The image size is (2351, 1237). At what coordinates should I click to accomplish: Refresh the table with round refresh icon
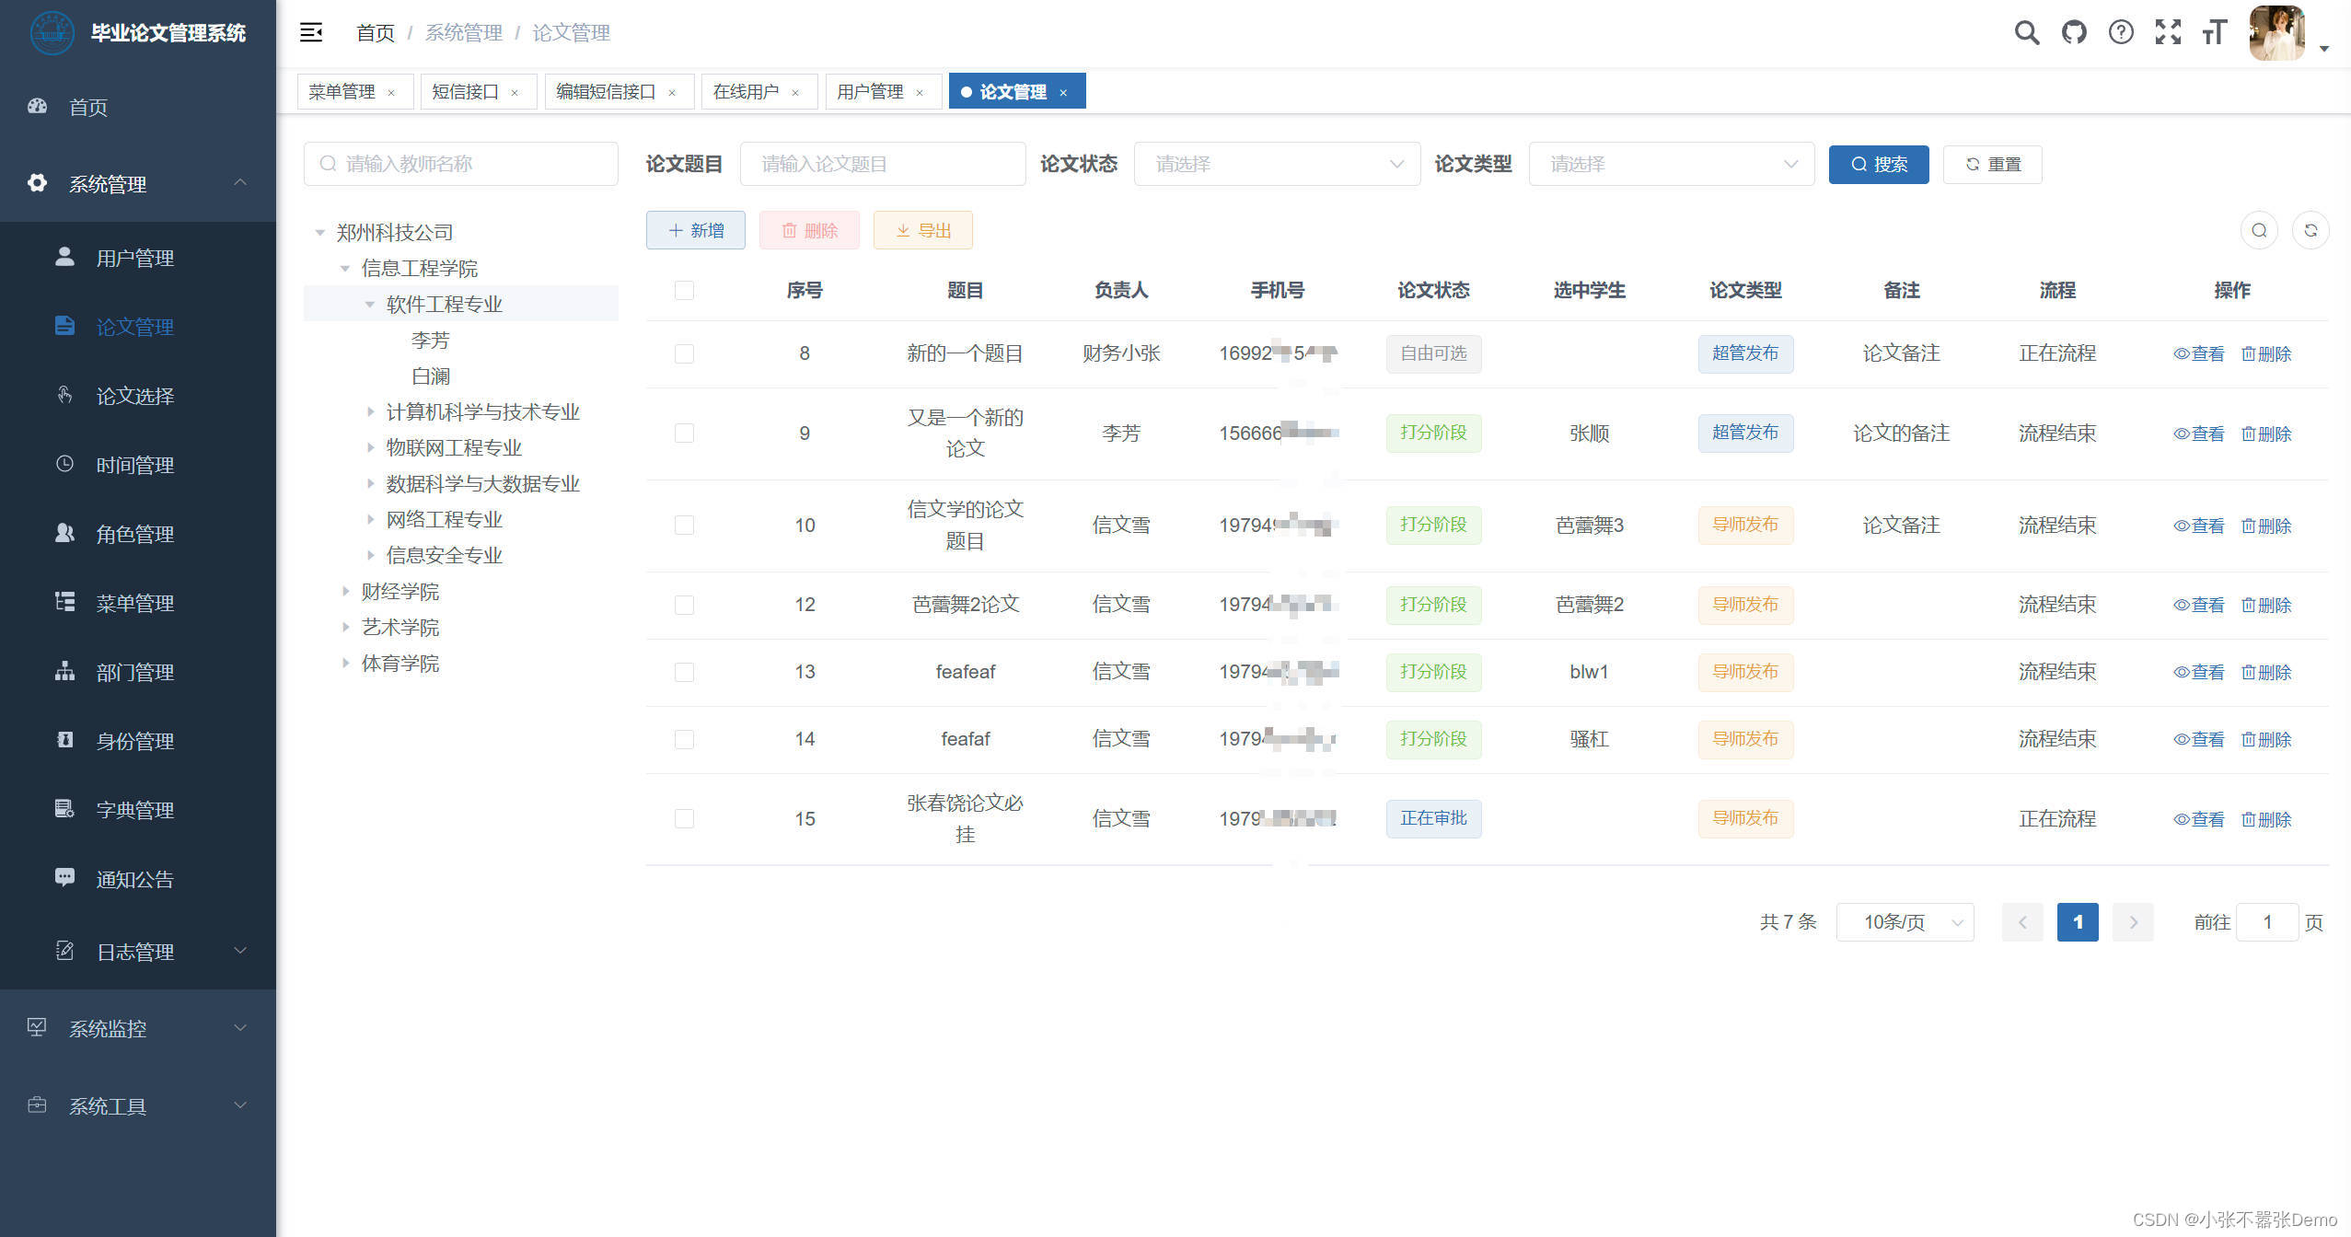[x=2310, y=230]
